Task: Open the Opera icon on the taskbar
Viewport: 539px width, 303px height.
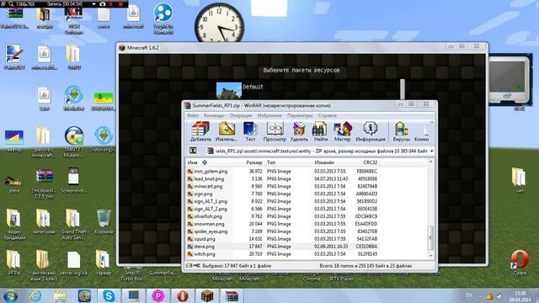Action: (183, 295)
